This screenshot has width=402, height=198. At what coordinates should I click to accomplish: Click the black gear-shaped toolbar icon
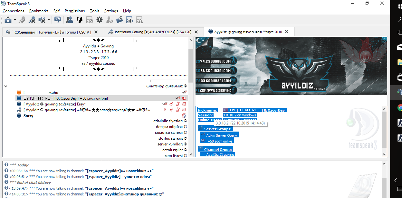(100, 20)
